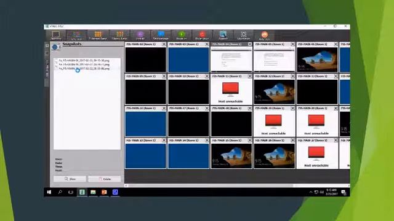Select the FIS-MAIN-16 blue screen thumbnail

click(146, 124)
